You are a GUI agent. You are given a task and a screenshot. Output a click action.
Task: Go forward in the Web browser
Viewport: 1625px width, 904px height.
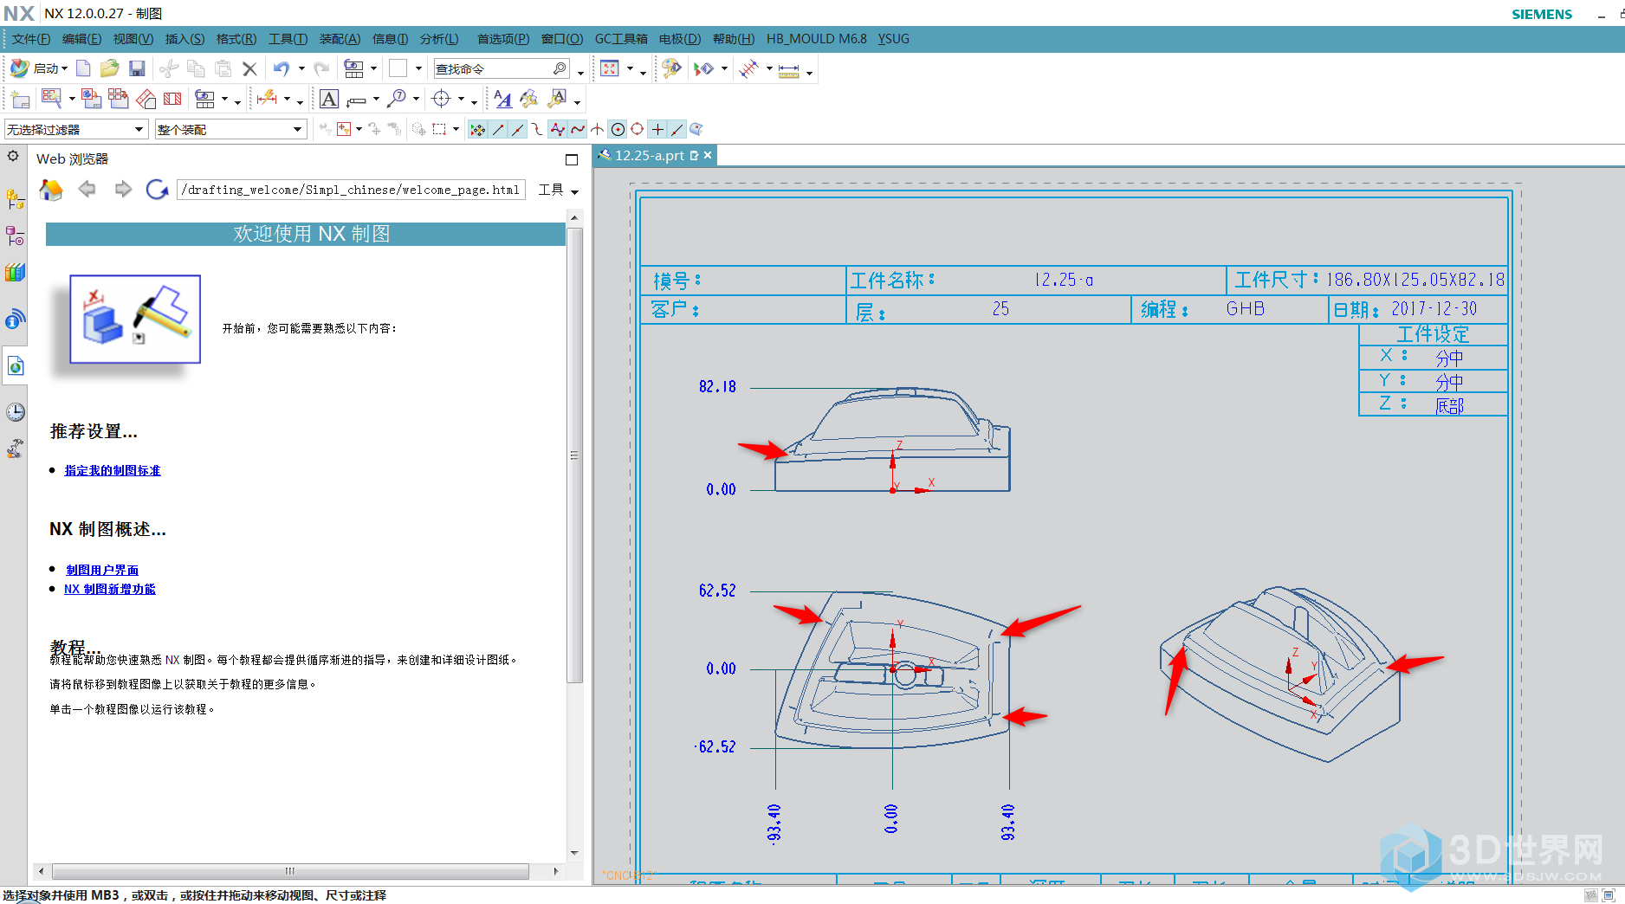pyautogui.click(x=123, y=189)
